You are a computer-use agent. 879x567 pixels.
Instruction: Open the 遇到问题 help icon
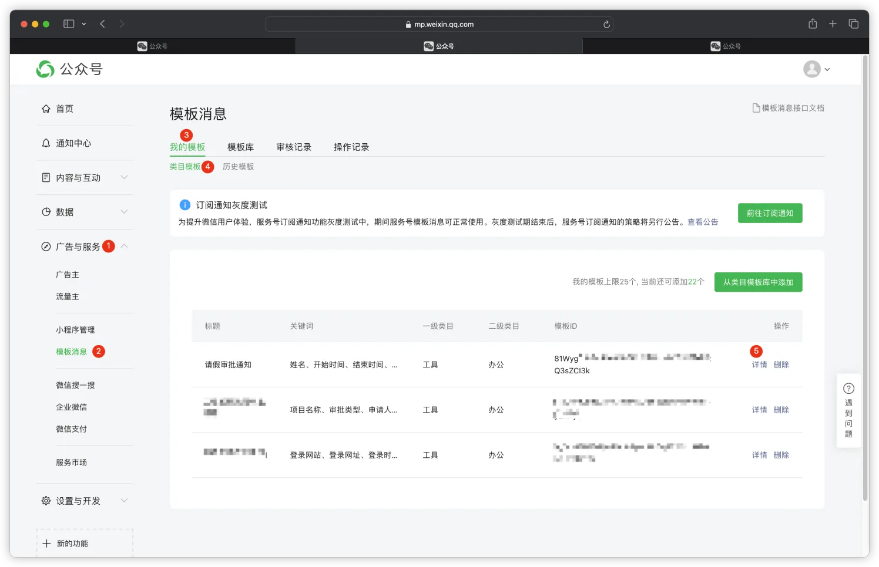[x=848, y=389]
